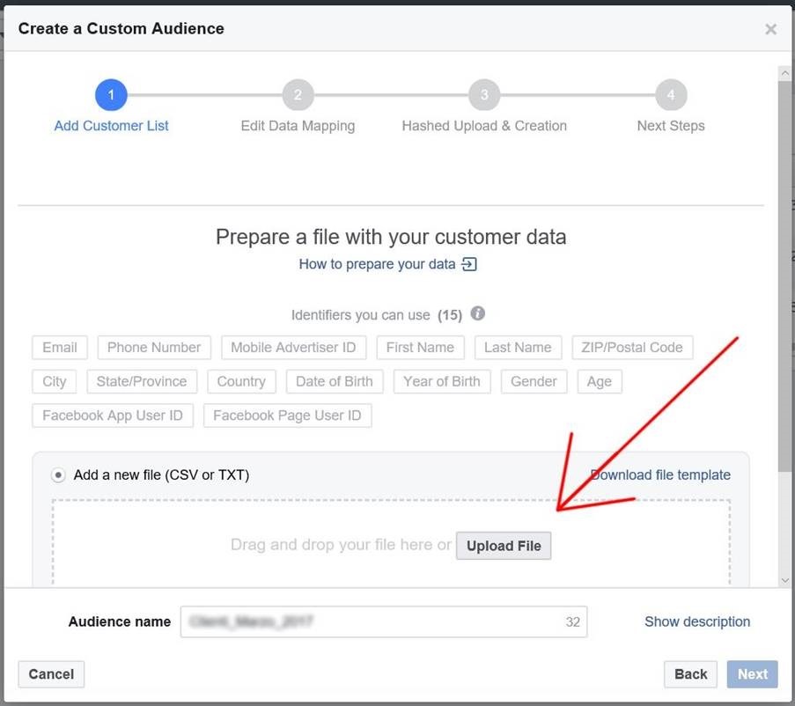Expand Show description link

[x=697, y=621]
